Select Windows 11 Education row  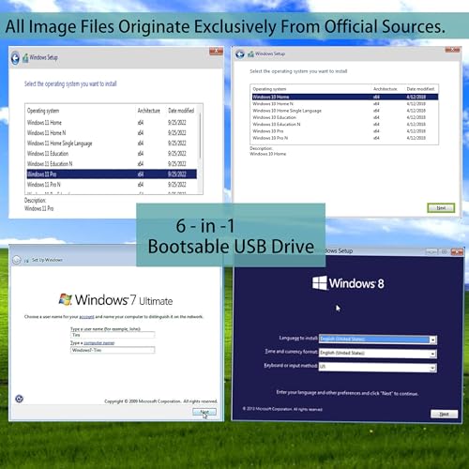112,154
